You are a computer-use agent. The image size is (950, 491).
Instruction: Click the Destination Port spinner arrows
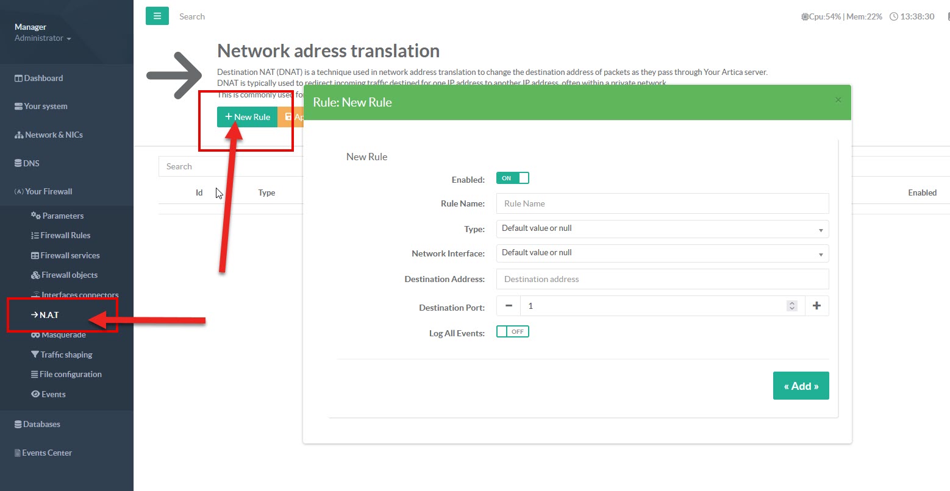[x=791, y=306]
